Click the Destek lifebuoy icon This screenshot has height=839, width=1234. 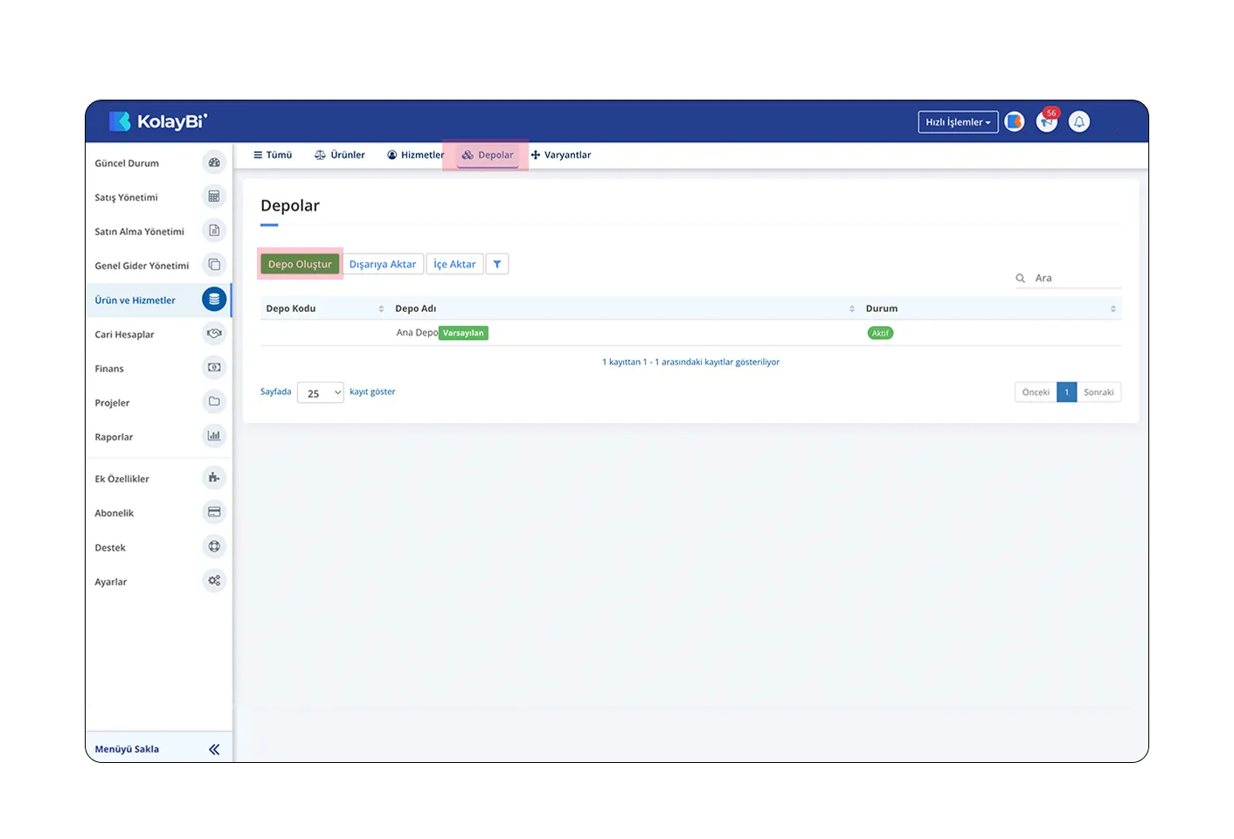coord(214,546)
